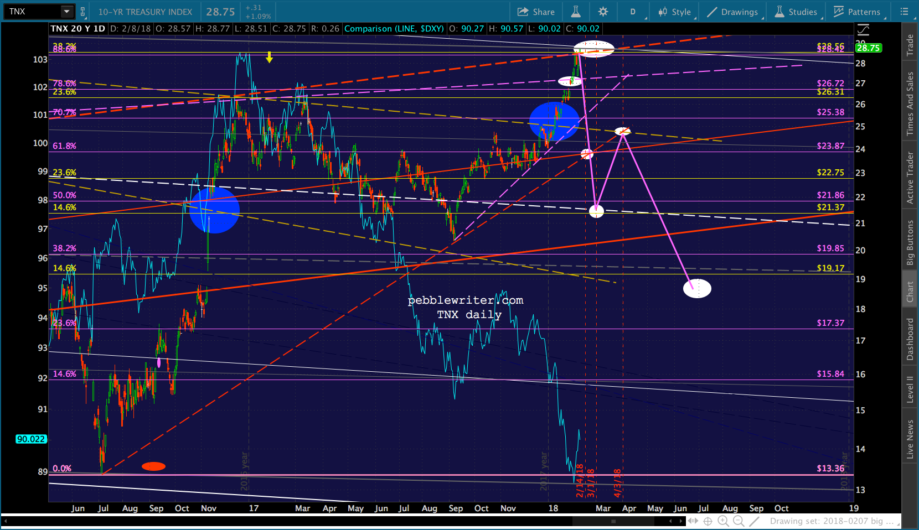The image size is (919, 530).
Task: Click the $17.37 Fibonacci price label
Action: tap(830, 323)
